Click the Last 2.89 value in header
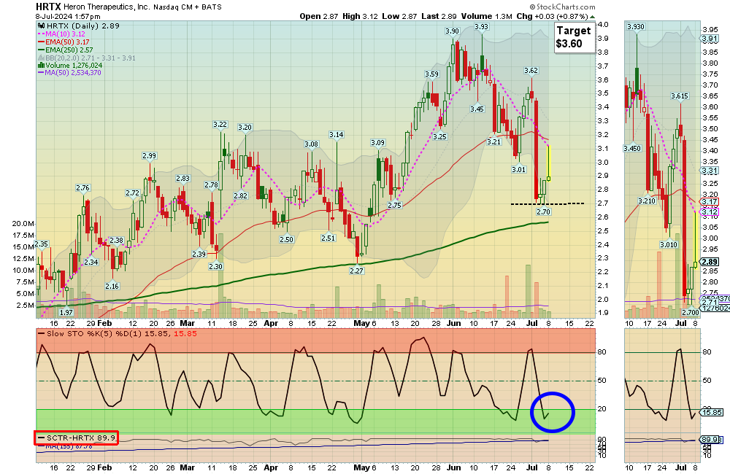730x474 pixels. pos(439,16)
